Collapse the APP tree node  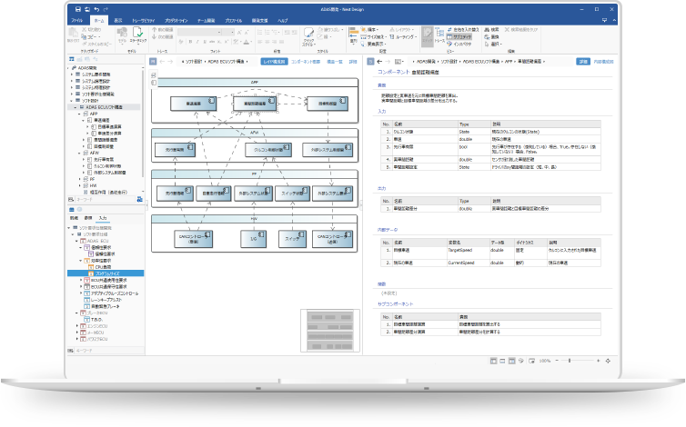click(80, 114)
